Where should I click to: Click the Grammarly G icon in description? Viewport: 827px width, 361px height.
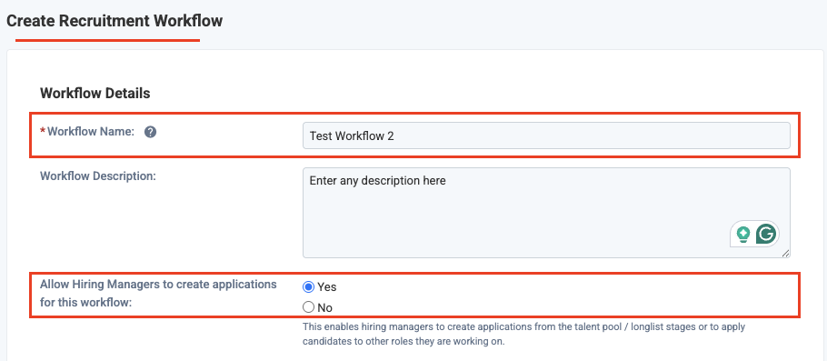766,234
